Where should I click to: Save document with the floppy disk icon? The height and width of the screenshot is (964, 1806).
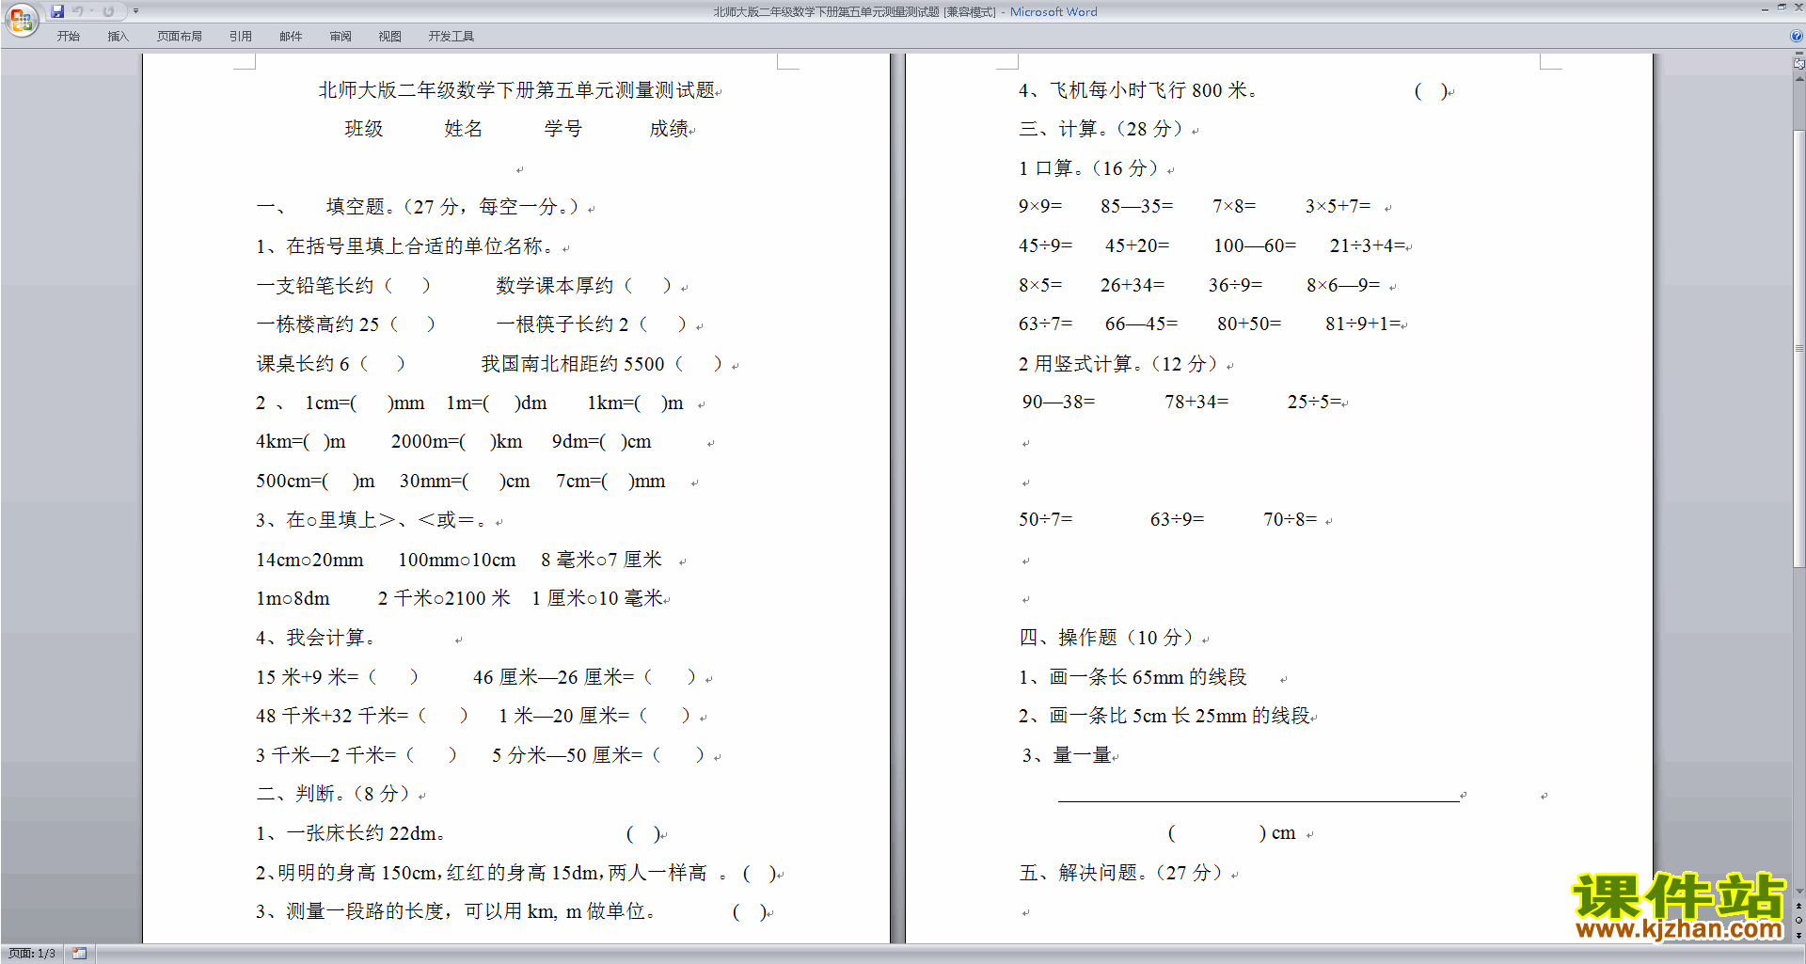tap(57, 11)
